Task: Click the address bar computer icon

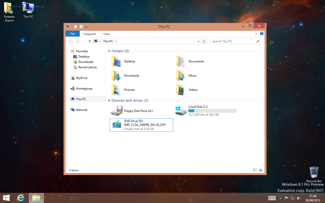Action: coord(96,41)
